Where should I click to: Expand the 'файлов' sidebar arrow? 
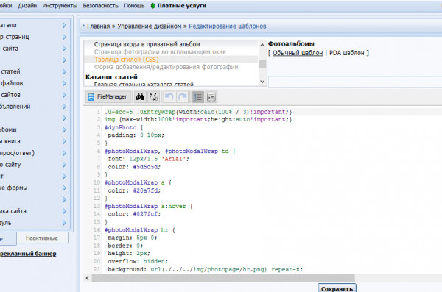(64, 83)
